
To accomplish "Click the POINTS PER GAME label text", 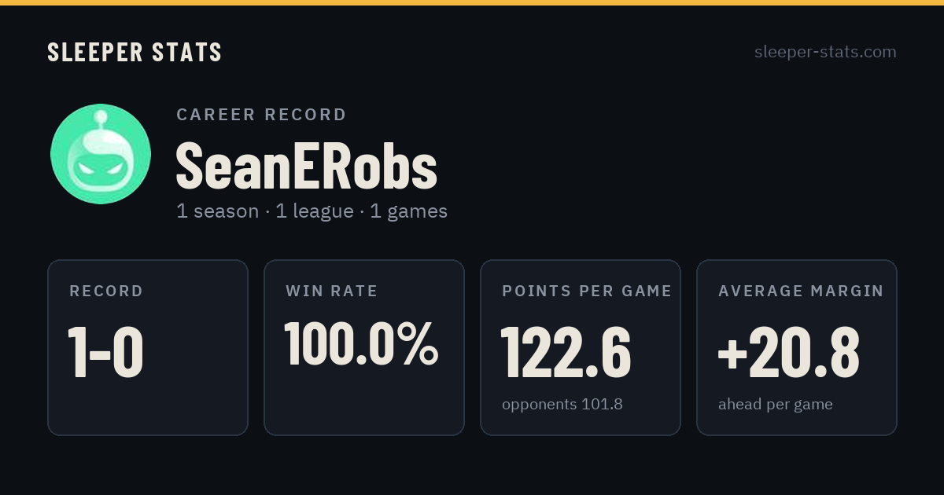I will [587, 291].
